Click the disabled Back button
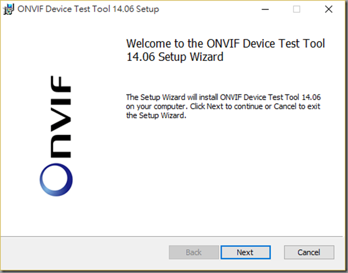348x273 pixels. coord(194,252)
